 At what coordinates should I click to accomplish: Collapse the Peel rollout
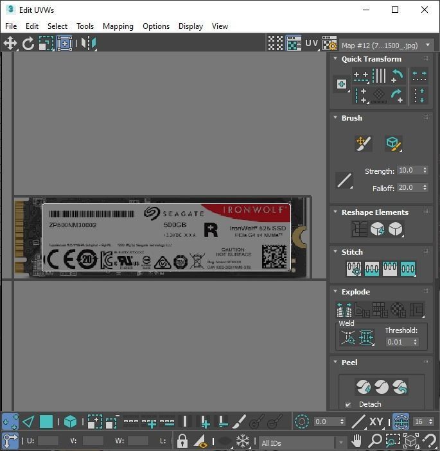click(335, 362)
